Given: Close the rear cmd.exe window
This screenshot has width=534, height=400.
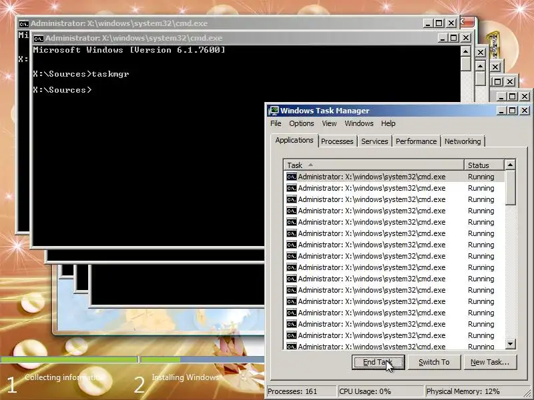Looking at the screenshot, I should tap(451, 23).
